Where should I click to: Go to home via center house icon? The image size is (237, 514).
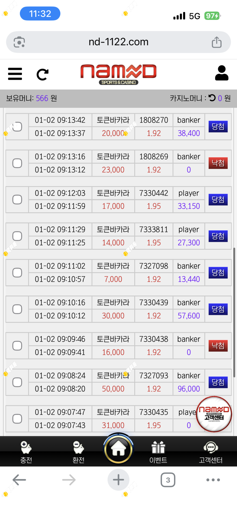118,449
